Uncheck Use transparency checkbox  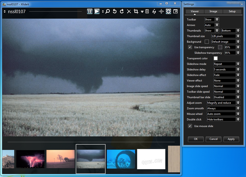(x=190, y=47)
